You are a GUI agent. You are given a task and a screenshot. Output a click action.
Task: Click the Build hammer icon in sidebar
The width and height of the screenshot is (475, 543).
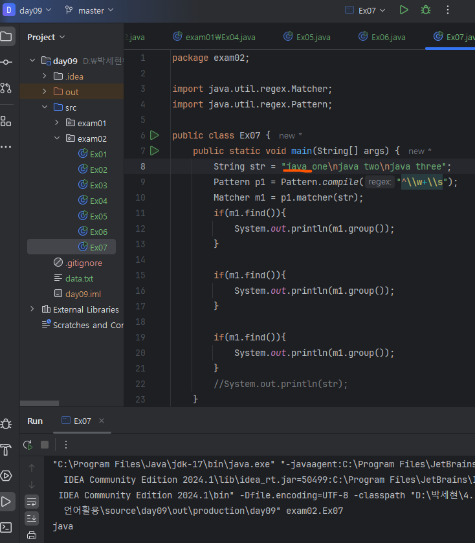pyautogui.click(x=6, y=450)
